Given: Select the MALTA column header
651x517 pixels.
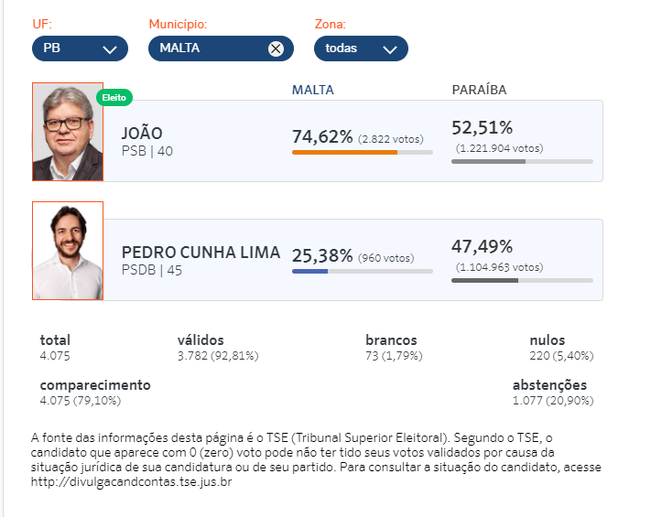Looking at the screenshot, I should [x=312, y=90].
